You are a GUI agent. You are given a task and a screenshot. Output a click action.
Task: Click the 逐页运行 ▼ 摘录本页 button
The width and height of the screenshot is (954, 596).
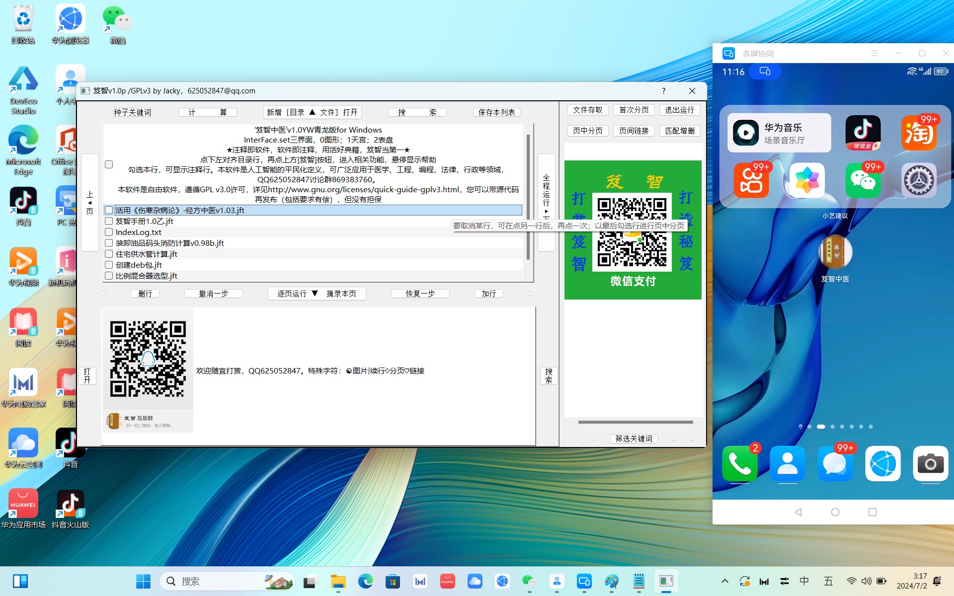317,294
